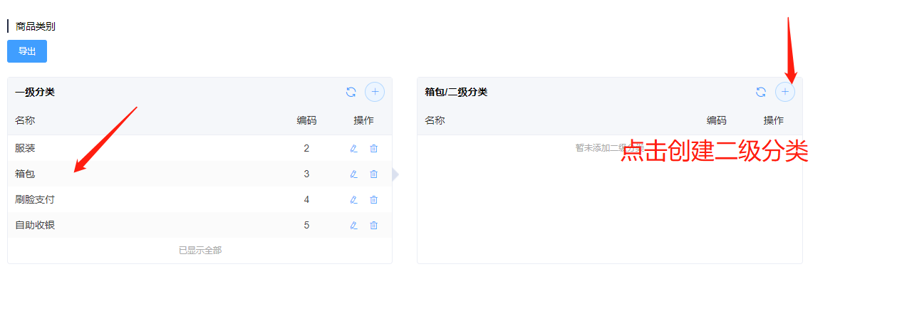Delete the 刷脸支付 category
Image resolution: width=907 pixels, height=331 pixels.
373,200
